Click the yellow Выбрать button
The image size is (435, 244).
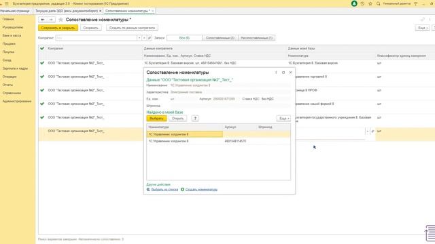[x=156, y=119]
